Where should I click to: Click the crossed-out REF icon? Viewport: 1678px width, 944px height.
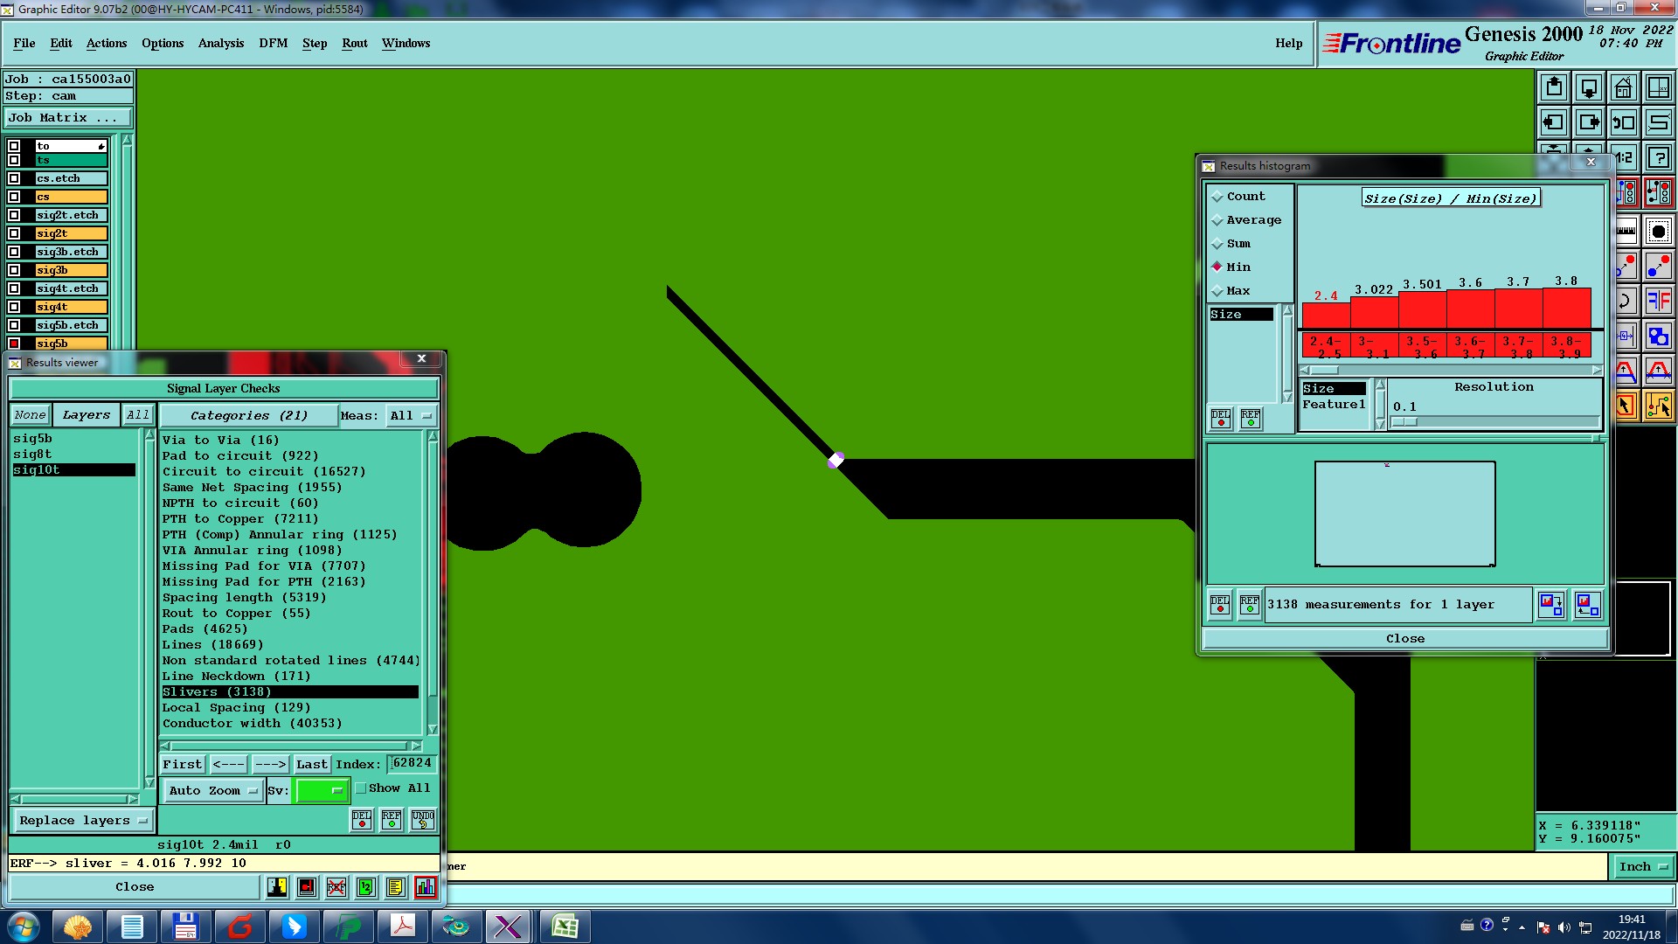coord(336,887)
